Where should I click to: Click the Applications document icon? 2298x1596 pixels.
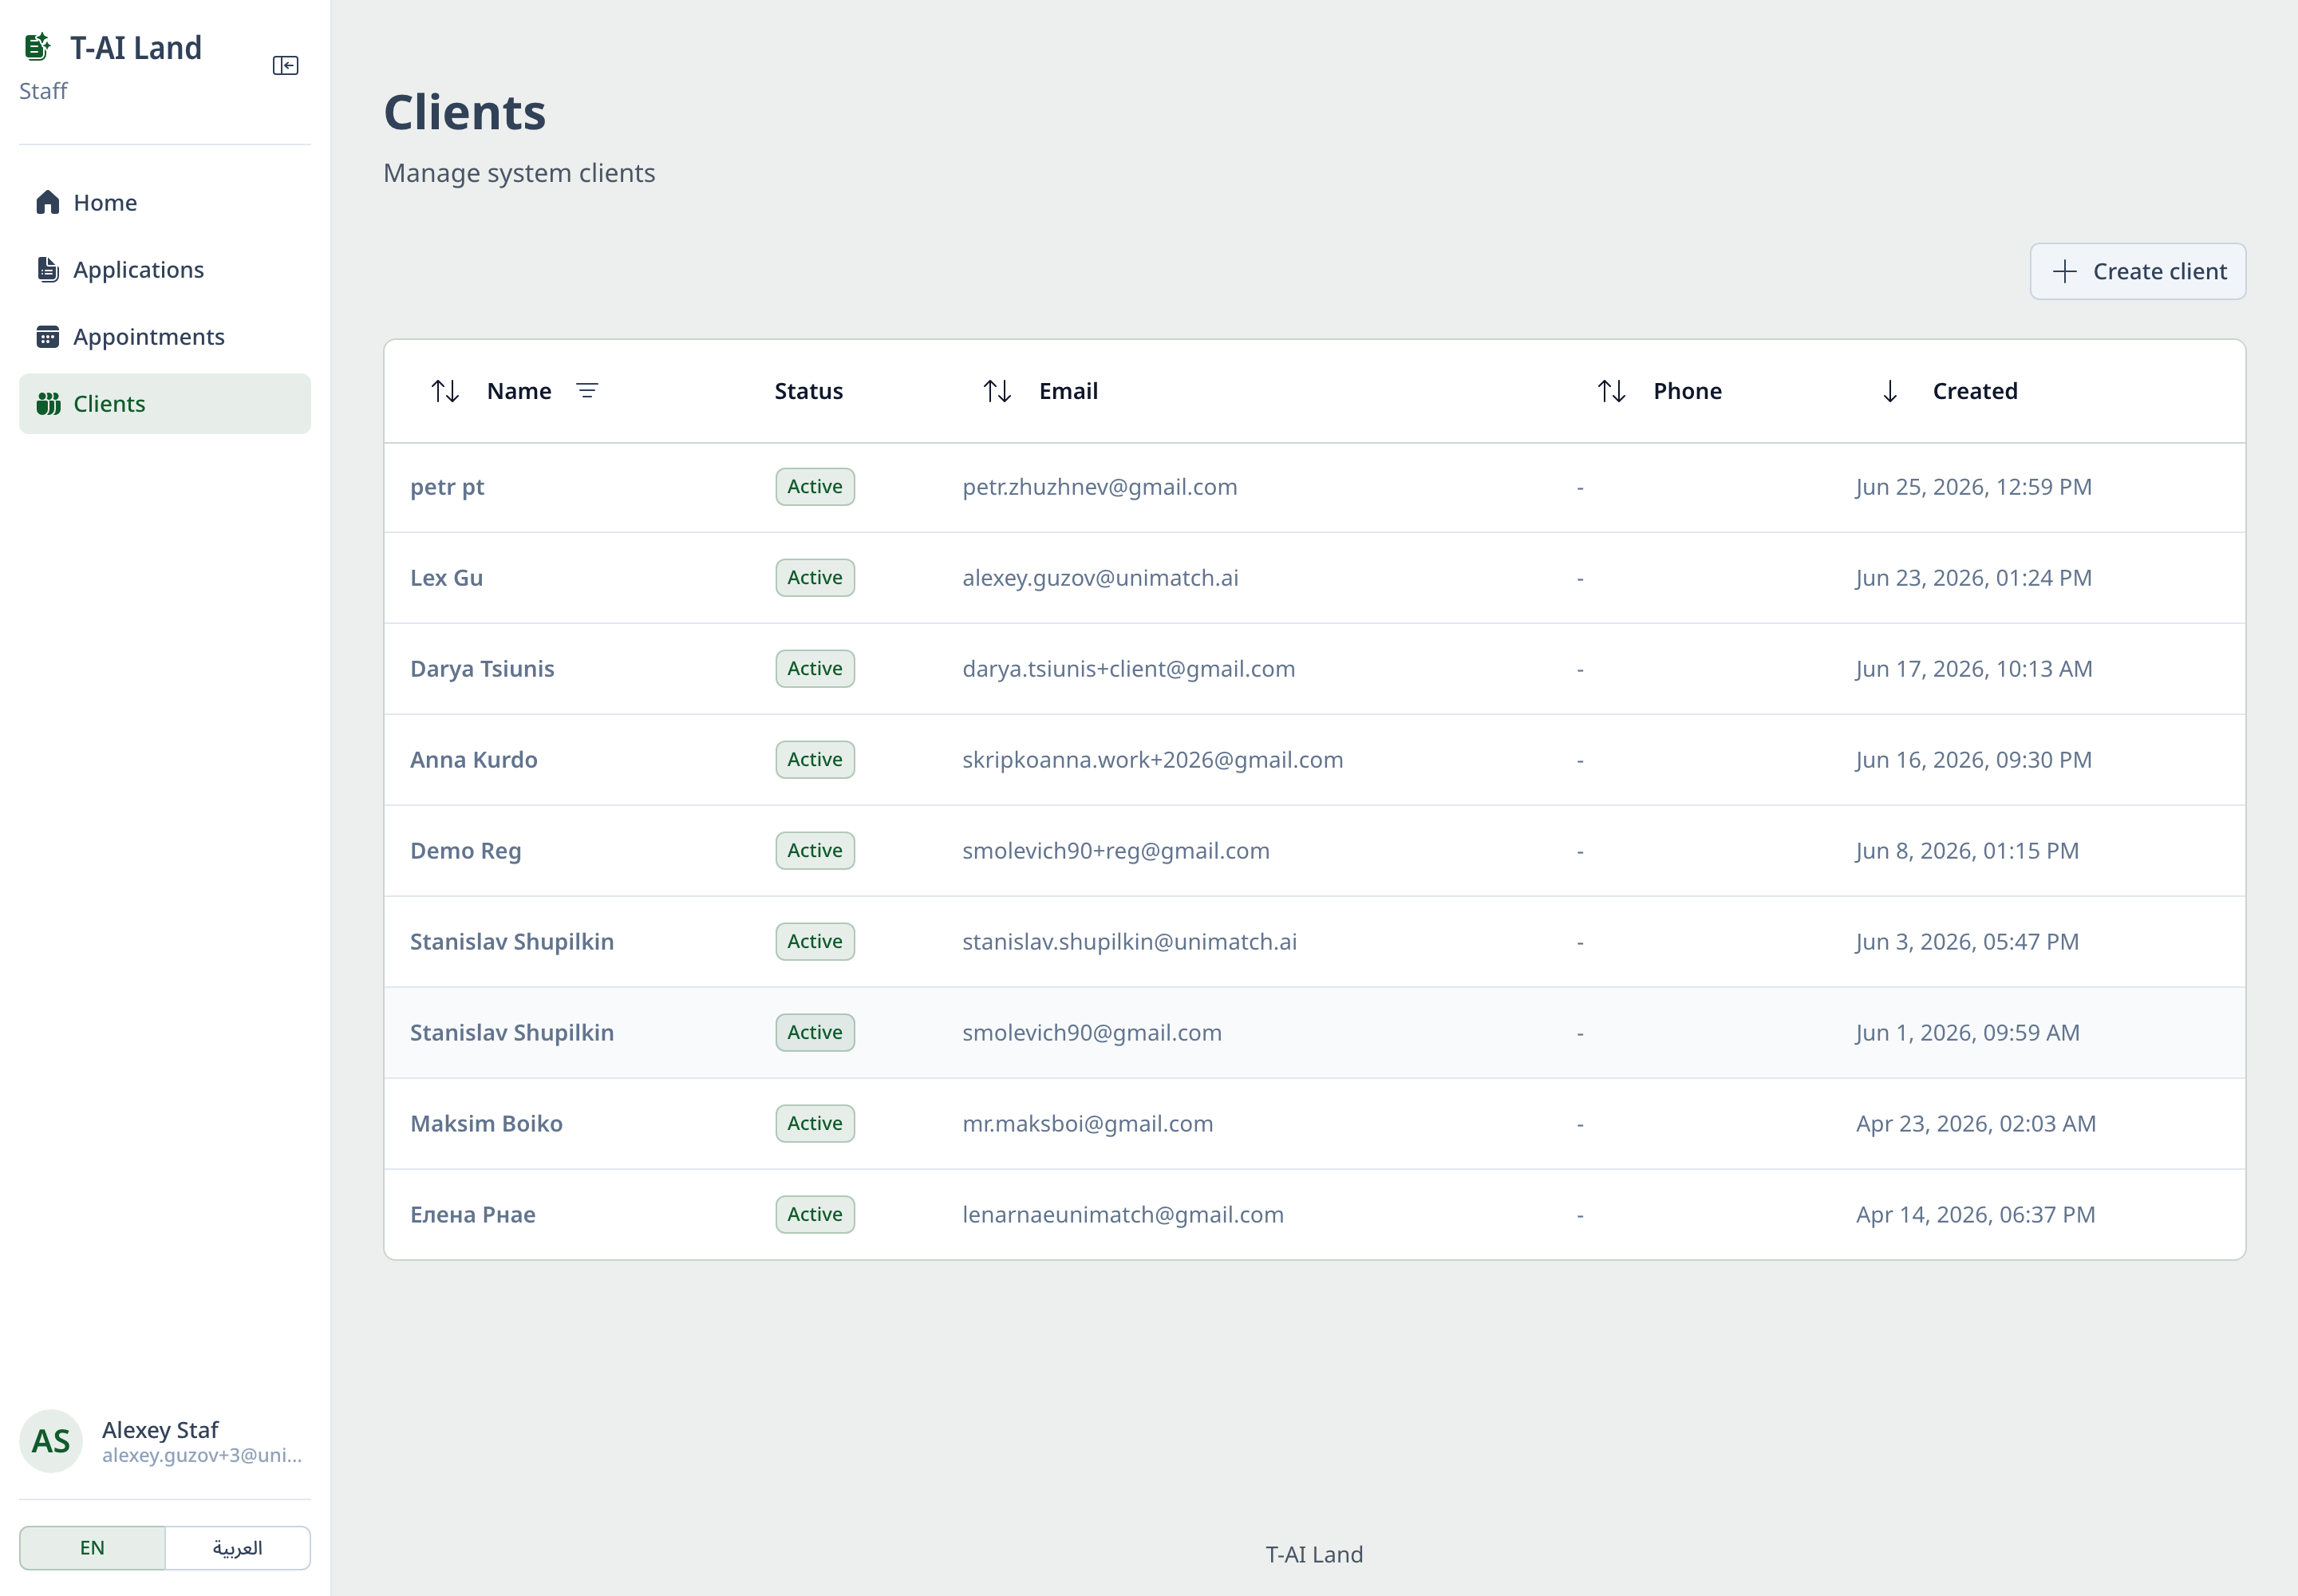47,269
